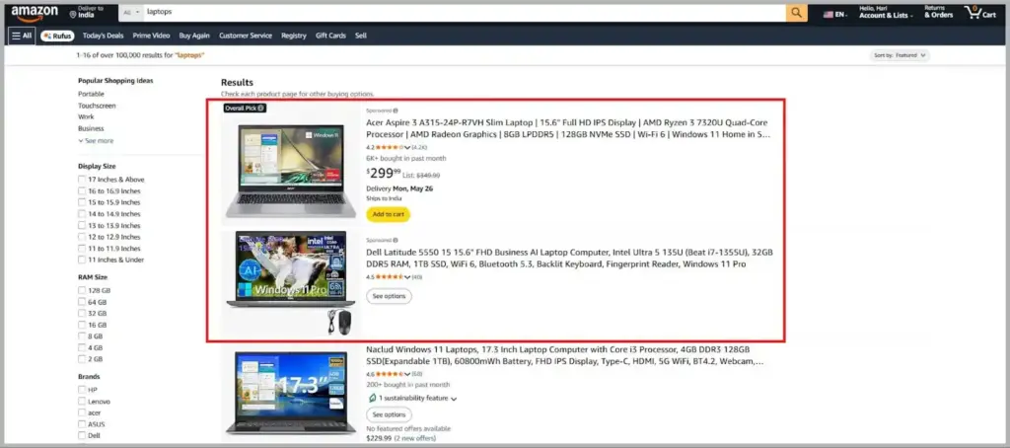Click inside the laptops search field

(x=464, y=12)
